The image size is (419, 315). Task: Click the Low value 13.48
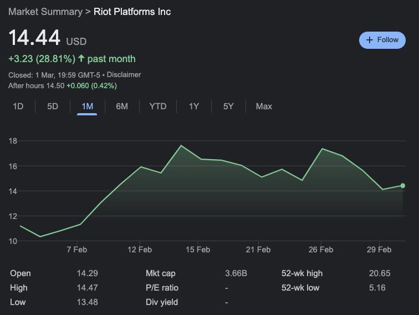pyautogui.click(x=88, y=302)
